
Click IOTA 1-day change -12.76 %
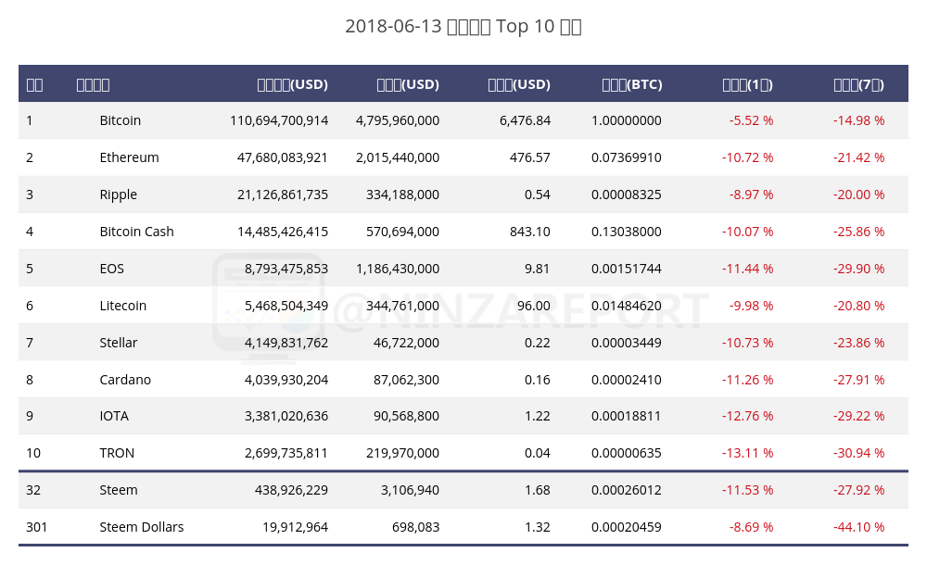pyautogui.click(x=747, y=416)
